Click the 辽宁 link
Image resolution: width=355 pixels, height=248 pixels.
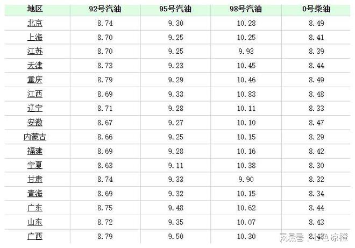point(35,108)
